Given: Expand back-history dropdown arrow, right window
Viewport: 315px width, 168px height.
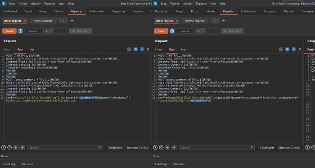Looking at the screenshot, I should pyautogui.click(x=203, y=31).
